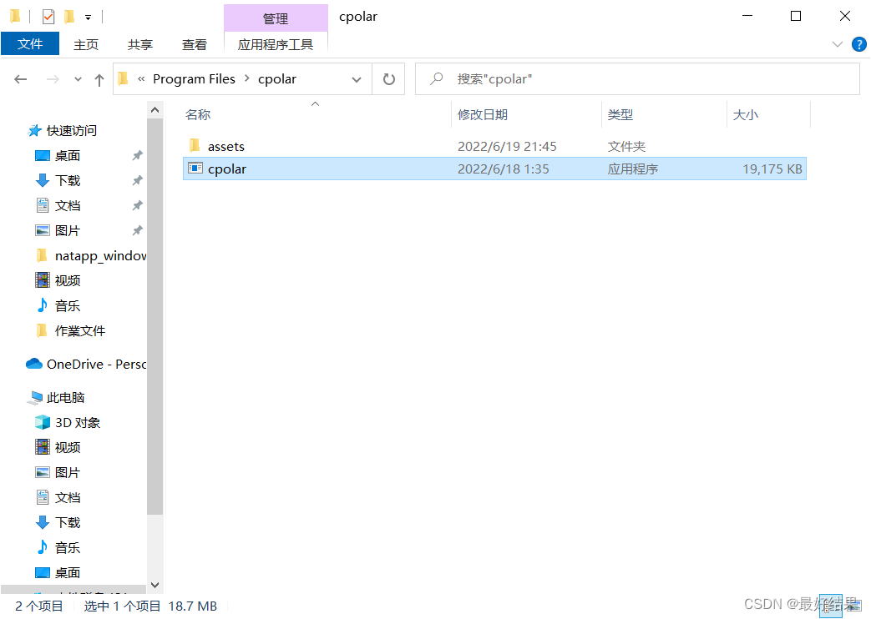
Task: Click scroll down arrow in navigation pane
Action: tap(155, 585)
